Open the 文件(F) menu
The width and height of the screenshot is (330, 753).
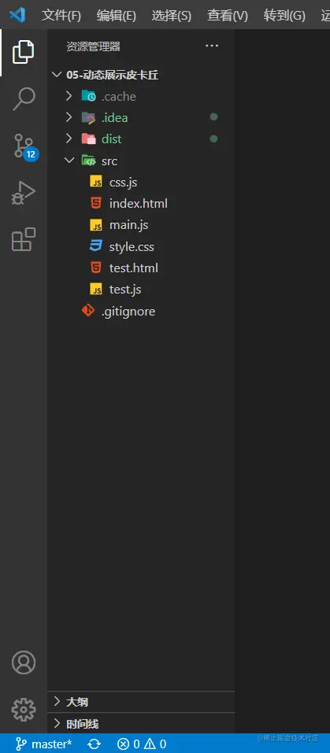[x=61, y=16]
